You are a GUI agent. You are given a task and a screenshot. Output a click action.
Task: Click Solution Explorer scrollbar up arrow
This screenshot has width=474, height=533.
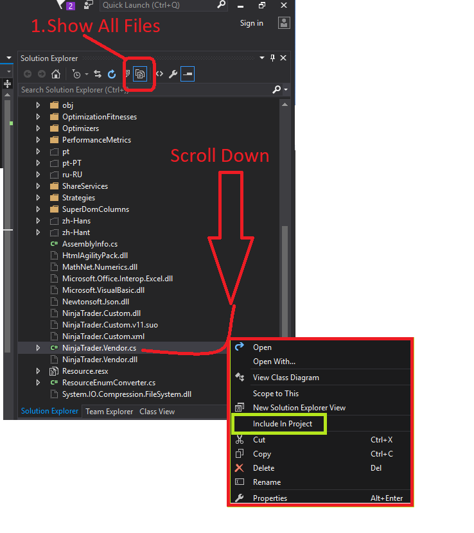pyautogui.click(x=285, y=105)
